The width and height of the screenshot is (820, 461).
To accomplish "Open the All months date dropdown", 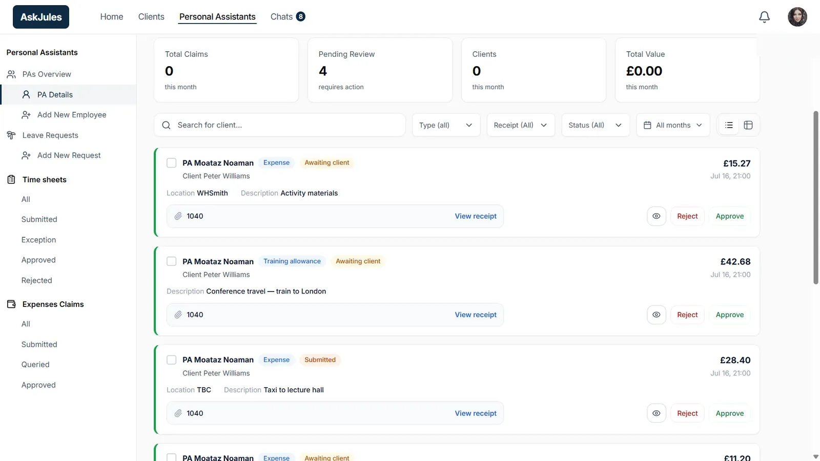I will 673,125.
